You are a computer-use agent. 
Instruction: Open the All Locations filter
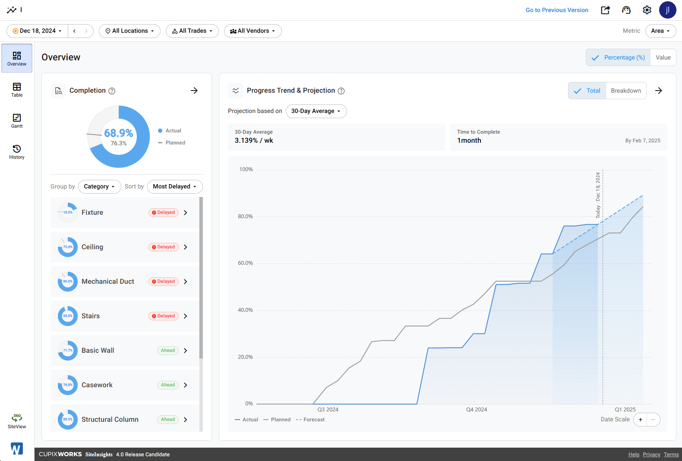(129, 31)
